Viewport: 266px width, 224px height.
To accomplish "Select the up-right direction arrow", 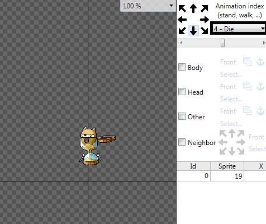I will 205,8.
